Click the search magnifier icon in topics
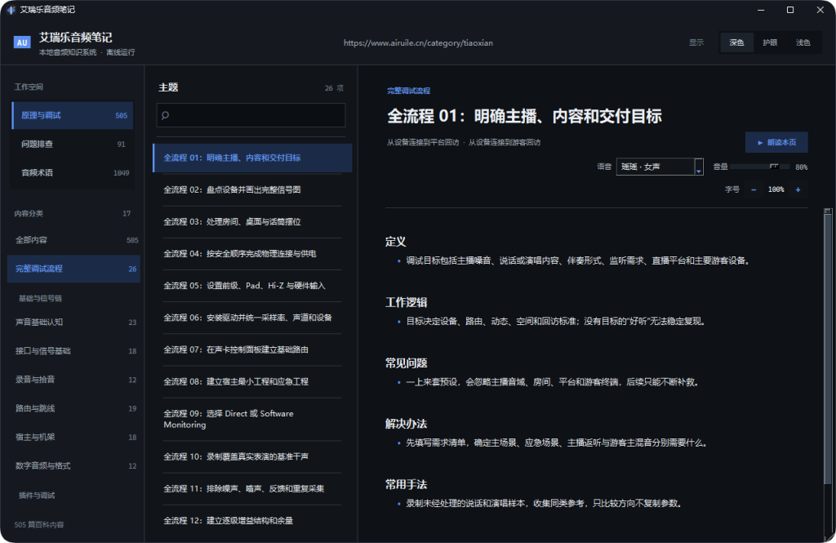The image size is (836, 543). pos(165,115)
